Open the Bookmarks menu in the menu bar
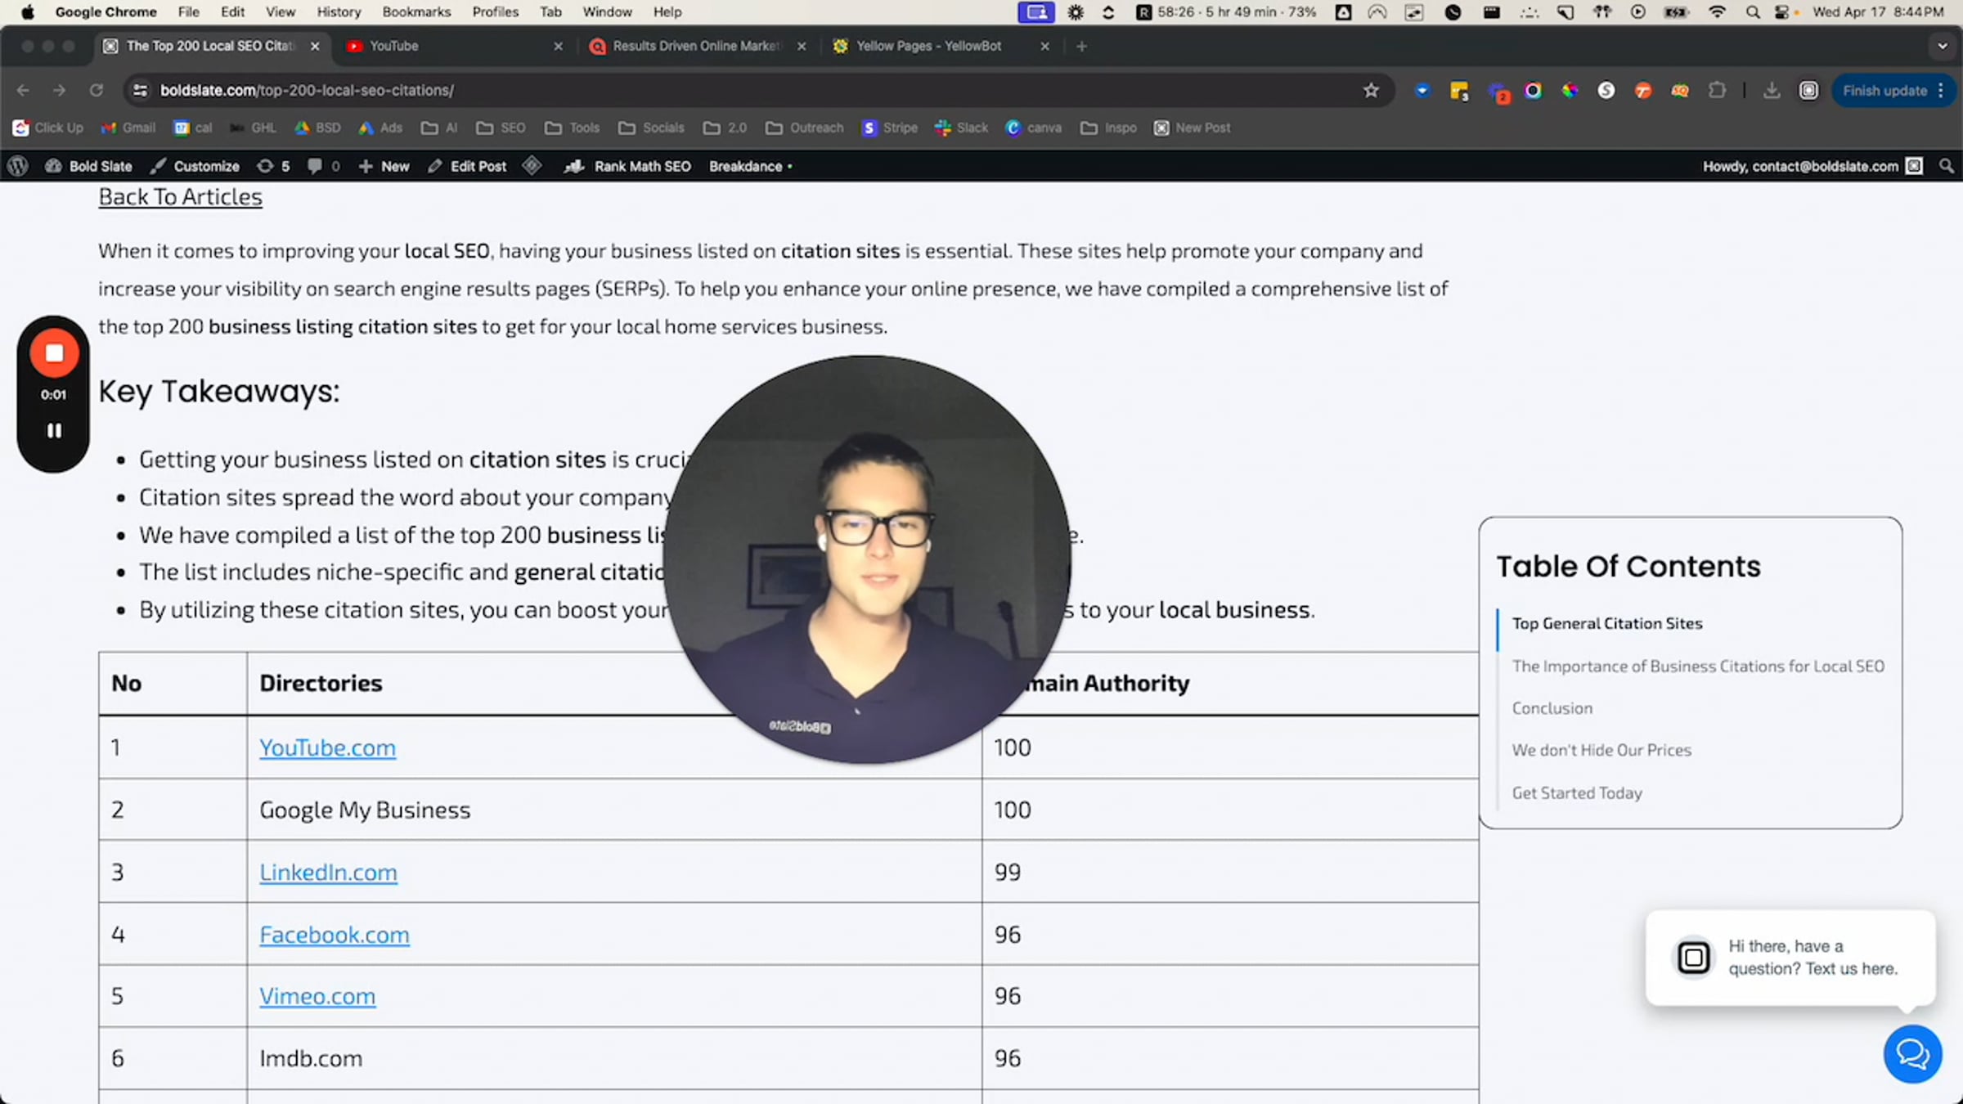Image resolution: width=1963 pixels, height=1104 pixels. 416,12
